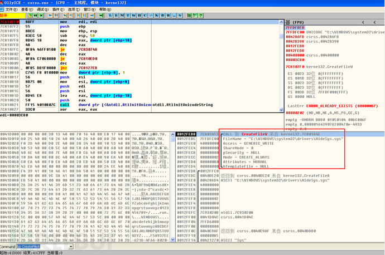Click LastErr ERROR_ALREADY_EXISTS register line
Screen dimensions: 385x255
333,106
